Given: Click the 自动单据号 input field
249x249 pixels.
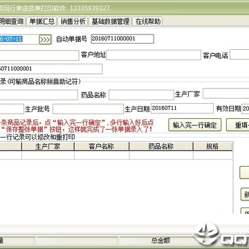Looking at the screenshot, I should [122, 39].
